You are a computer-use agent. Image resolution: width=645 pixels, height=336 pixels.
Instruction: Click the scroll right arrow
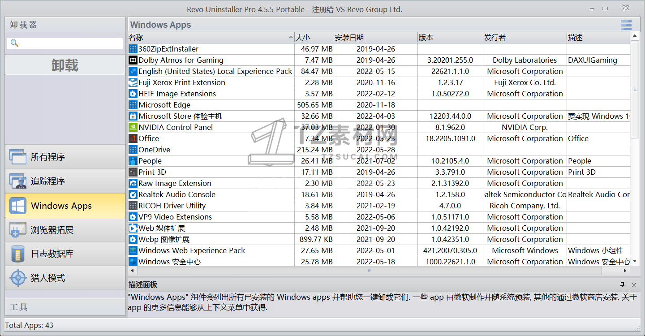pyautogui.click(x=626, y=271)
